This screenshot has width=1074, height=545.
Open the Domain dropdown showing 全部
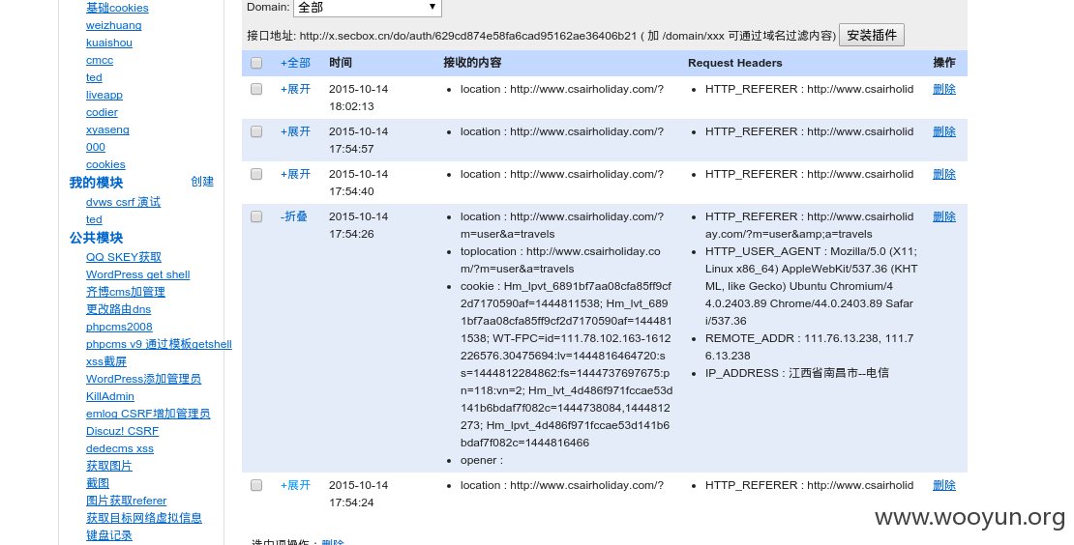pos(367,8)
